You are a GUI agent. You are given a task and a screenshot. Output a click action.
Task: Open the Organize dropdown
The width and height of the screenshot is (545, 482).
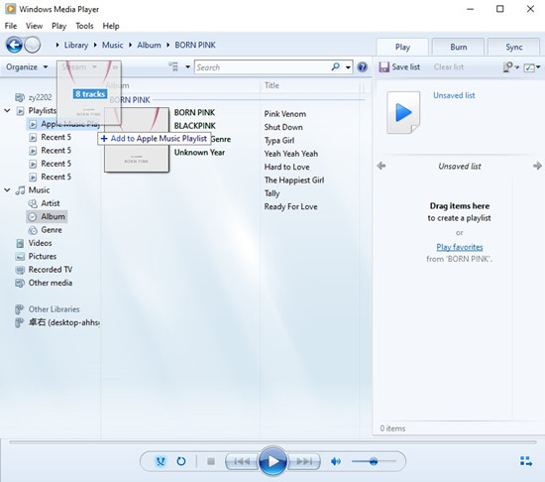pos(27,66)
